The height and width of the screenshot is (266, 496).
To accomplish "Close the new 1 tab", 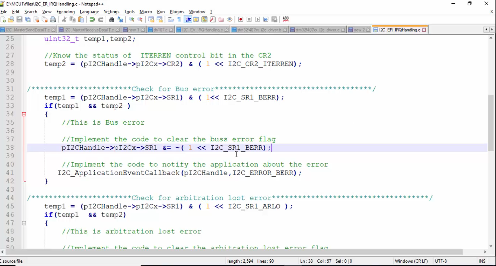I will coord(143,30).
